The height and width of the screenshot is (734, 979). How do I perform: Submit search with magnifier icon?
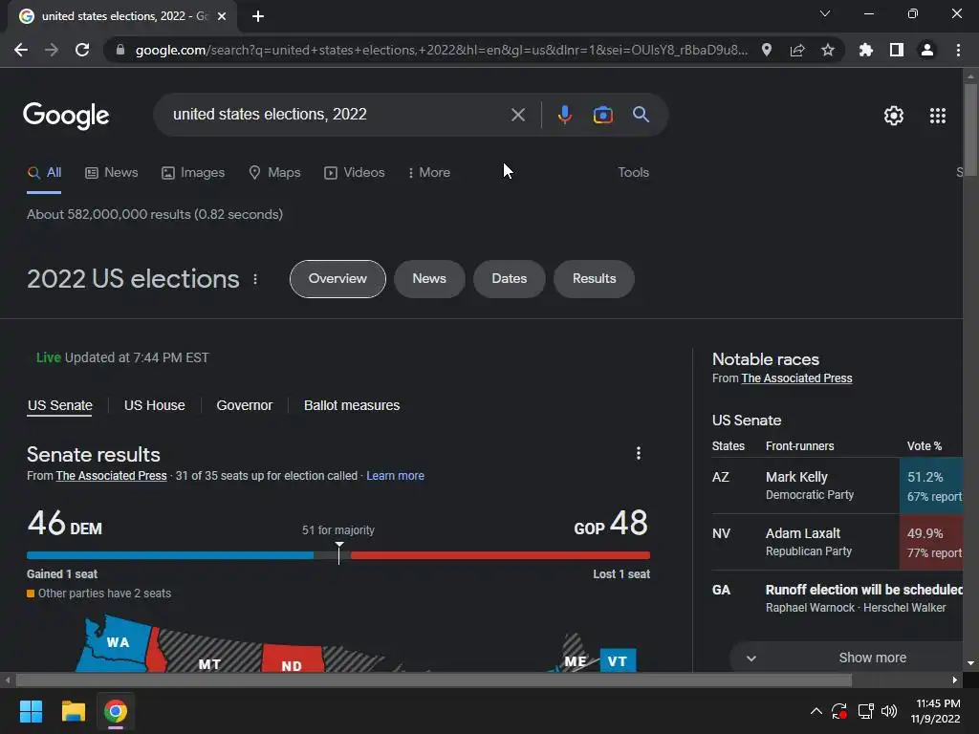[x=641, y=115]
